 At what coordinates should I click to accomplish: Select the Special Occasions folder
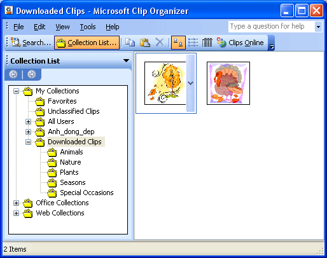click(87, 193)
